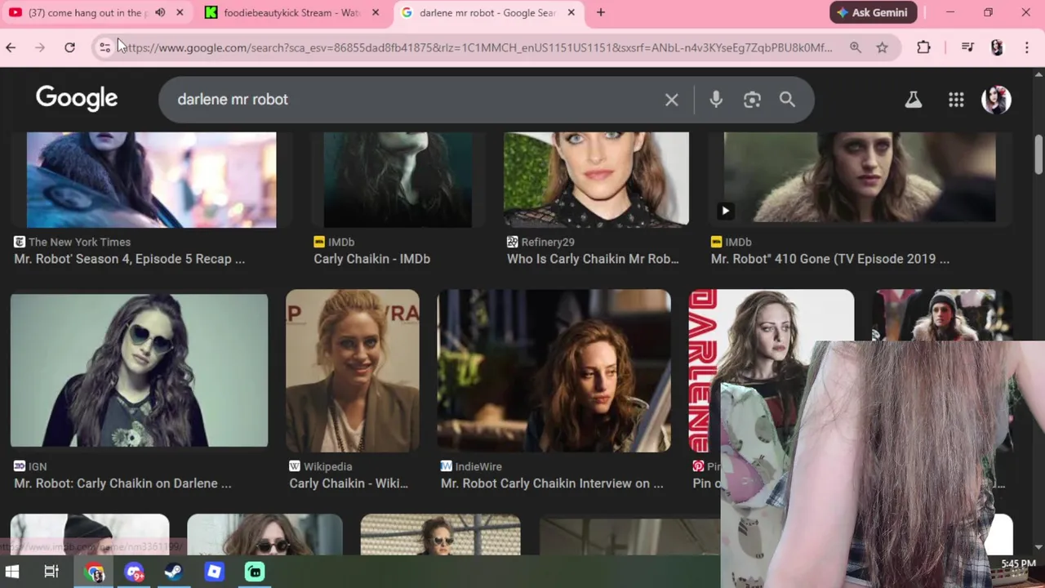
Task: Start voice search with the microphone
Action: tap(716, 100)
